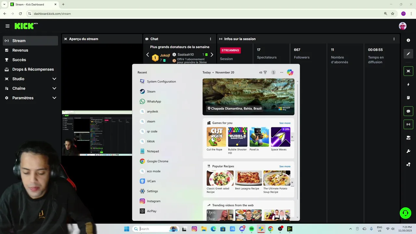
Task: Click the wrench tools icon
Action: [408, 151]
